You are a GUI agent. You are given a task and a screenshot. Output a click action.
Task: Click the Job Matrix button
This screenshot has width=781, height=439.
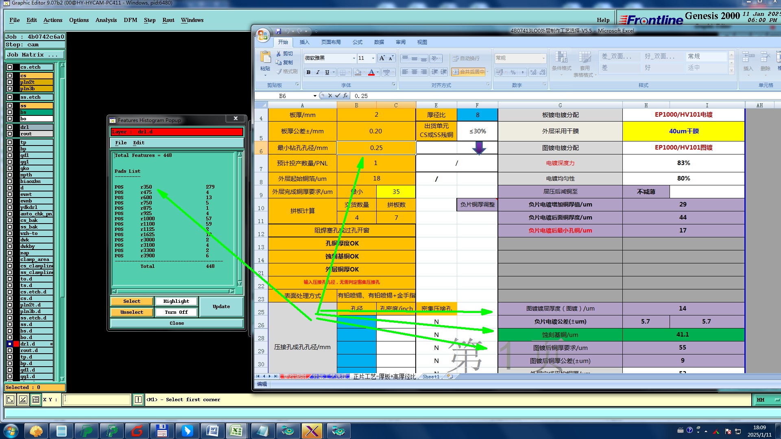pyautogui.click(x=35, y=54)
